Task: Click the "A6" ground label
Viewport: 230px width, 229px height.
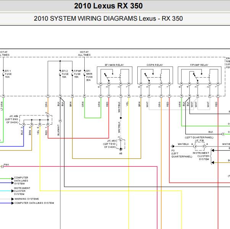Action: coord(121,153)
